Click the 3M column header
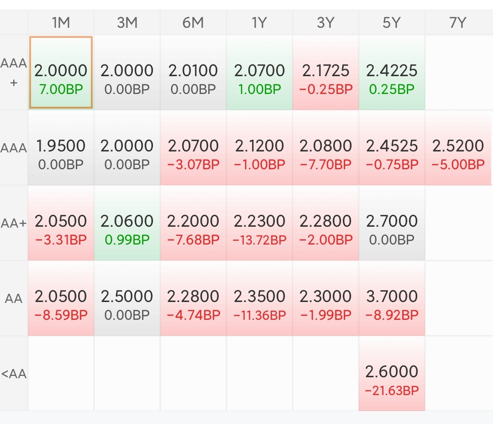This screenshot has height=427, width=493. coord(127,23)
